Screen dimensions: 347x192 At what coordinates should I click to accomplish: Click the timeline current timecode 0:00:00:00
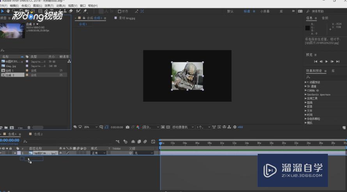pos(10,140)
